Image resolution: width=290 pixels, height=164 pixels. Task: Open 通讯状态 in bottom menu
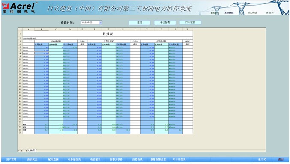pos(33,159)
